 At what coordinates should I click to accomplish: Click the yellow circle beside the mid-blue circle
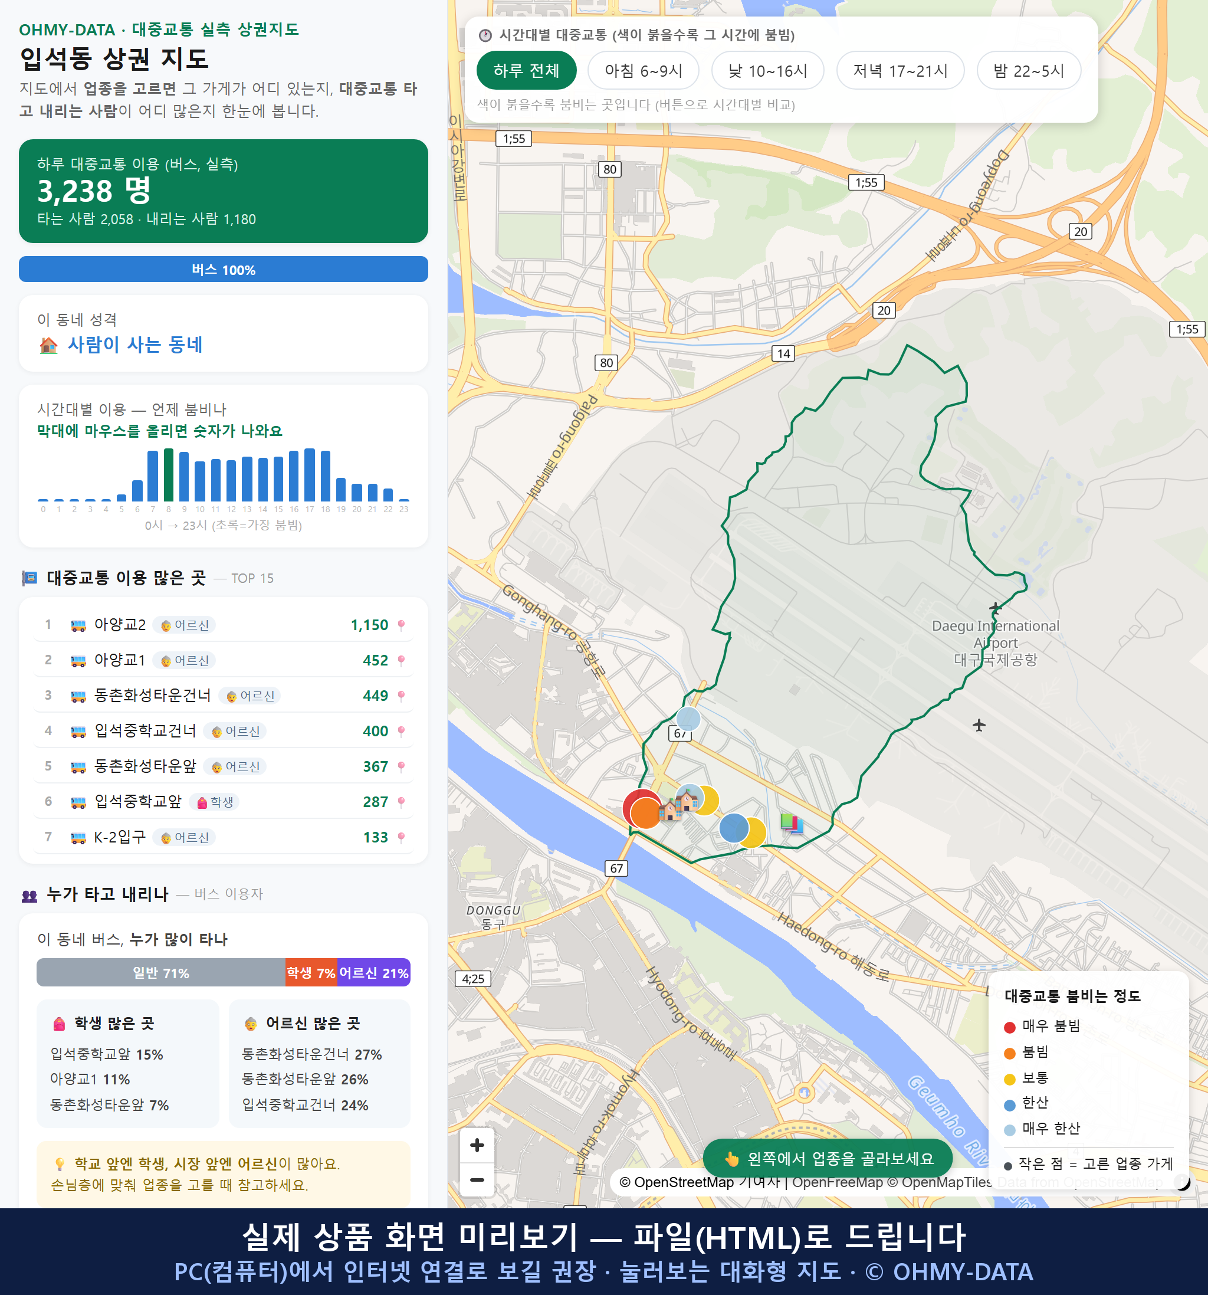758,834
